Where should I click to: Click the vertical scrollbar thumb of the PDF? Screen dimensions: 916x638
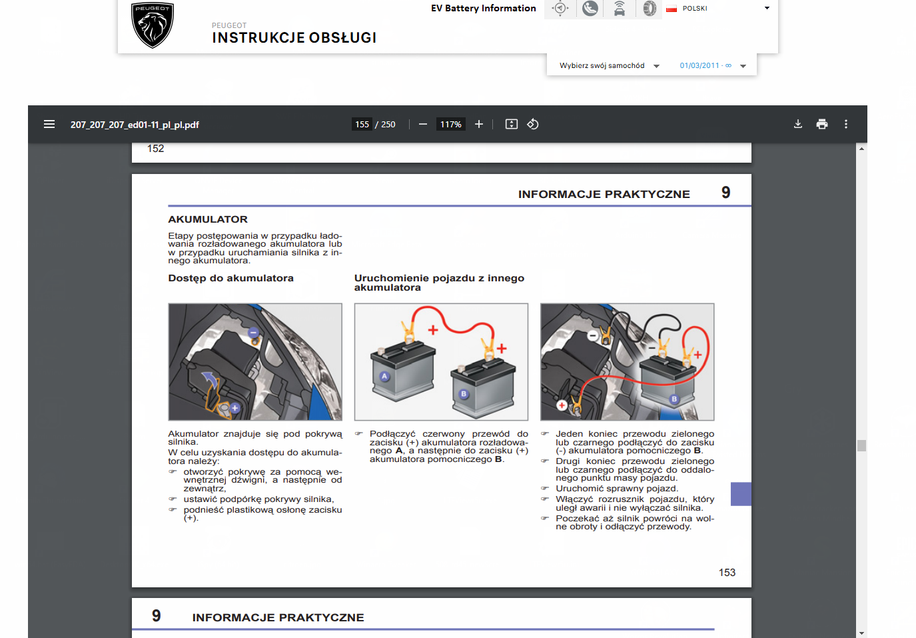click(x=861, y=445)
